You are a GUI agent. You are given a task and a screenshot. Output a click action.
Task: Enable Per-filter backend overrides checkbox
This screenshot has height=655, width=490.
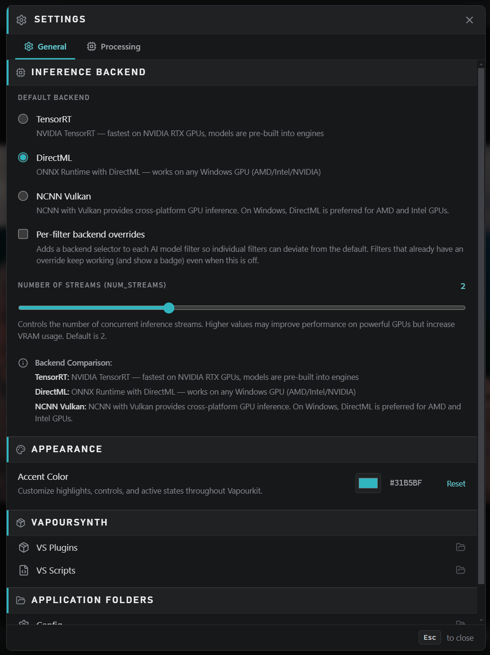23,234
